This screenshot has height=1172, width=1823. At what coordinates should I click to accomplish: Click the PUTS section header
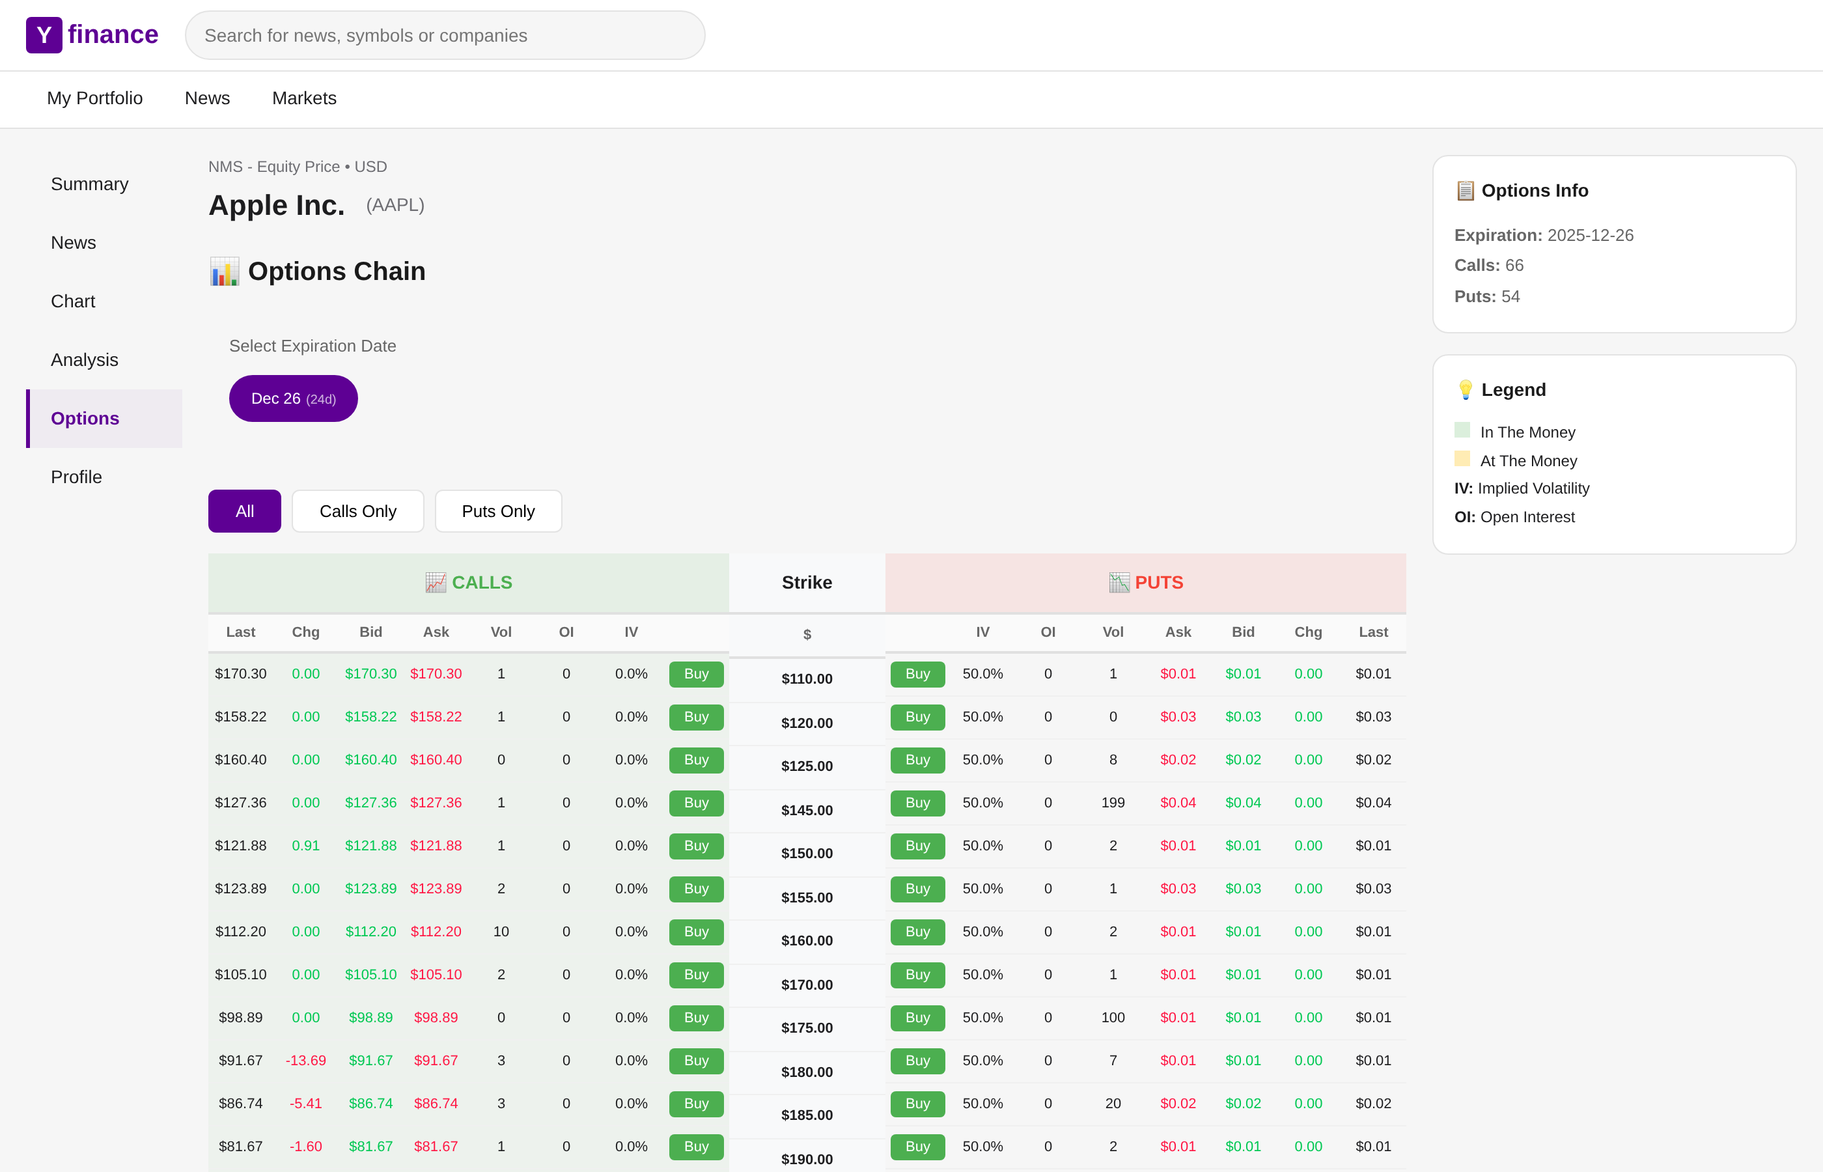tap(1145, 582)
